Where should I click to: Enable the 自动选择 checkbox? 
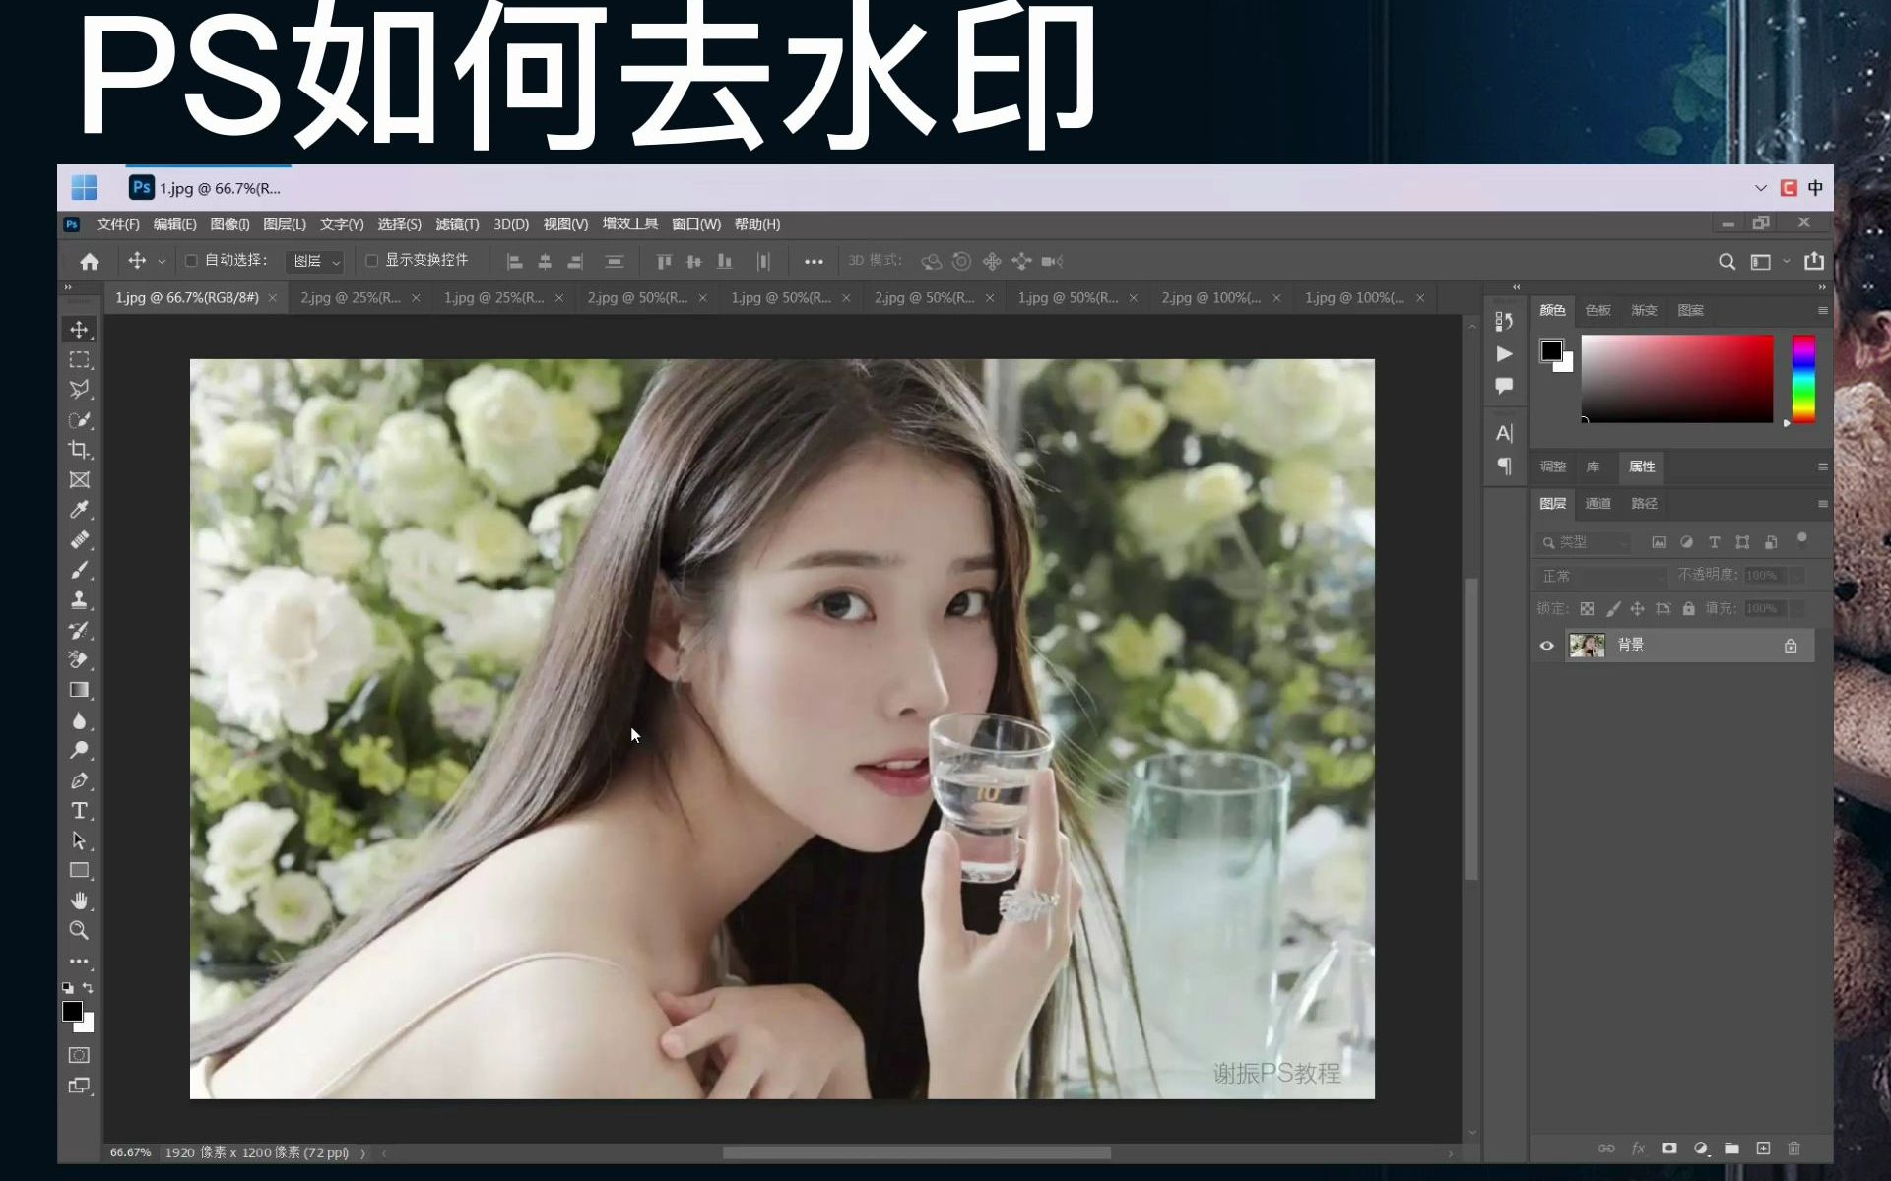(191, 260)
